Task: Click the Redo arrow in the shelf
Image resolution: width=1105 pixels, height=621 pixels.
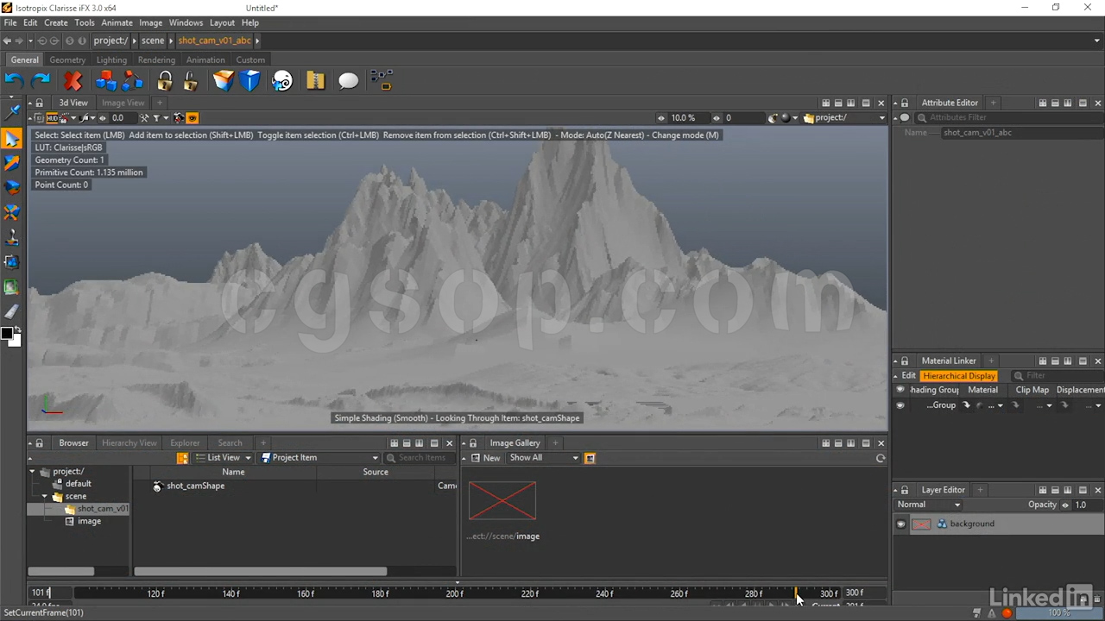Action: [x=41, y=81]
